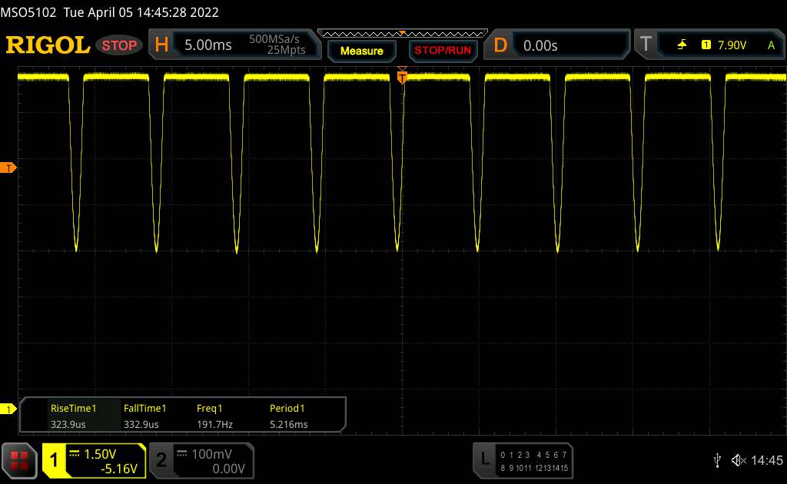Click the red STOP status indicator

(120, 45)
